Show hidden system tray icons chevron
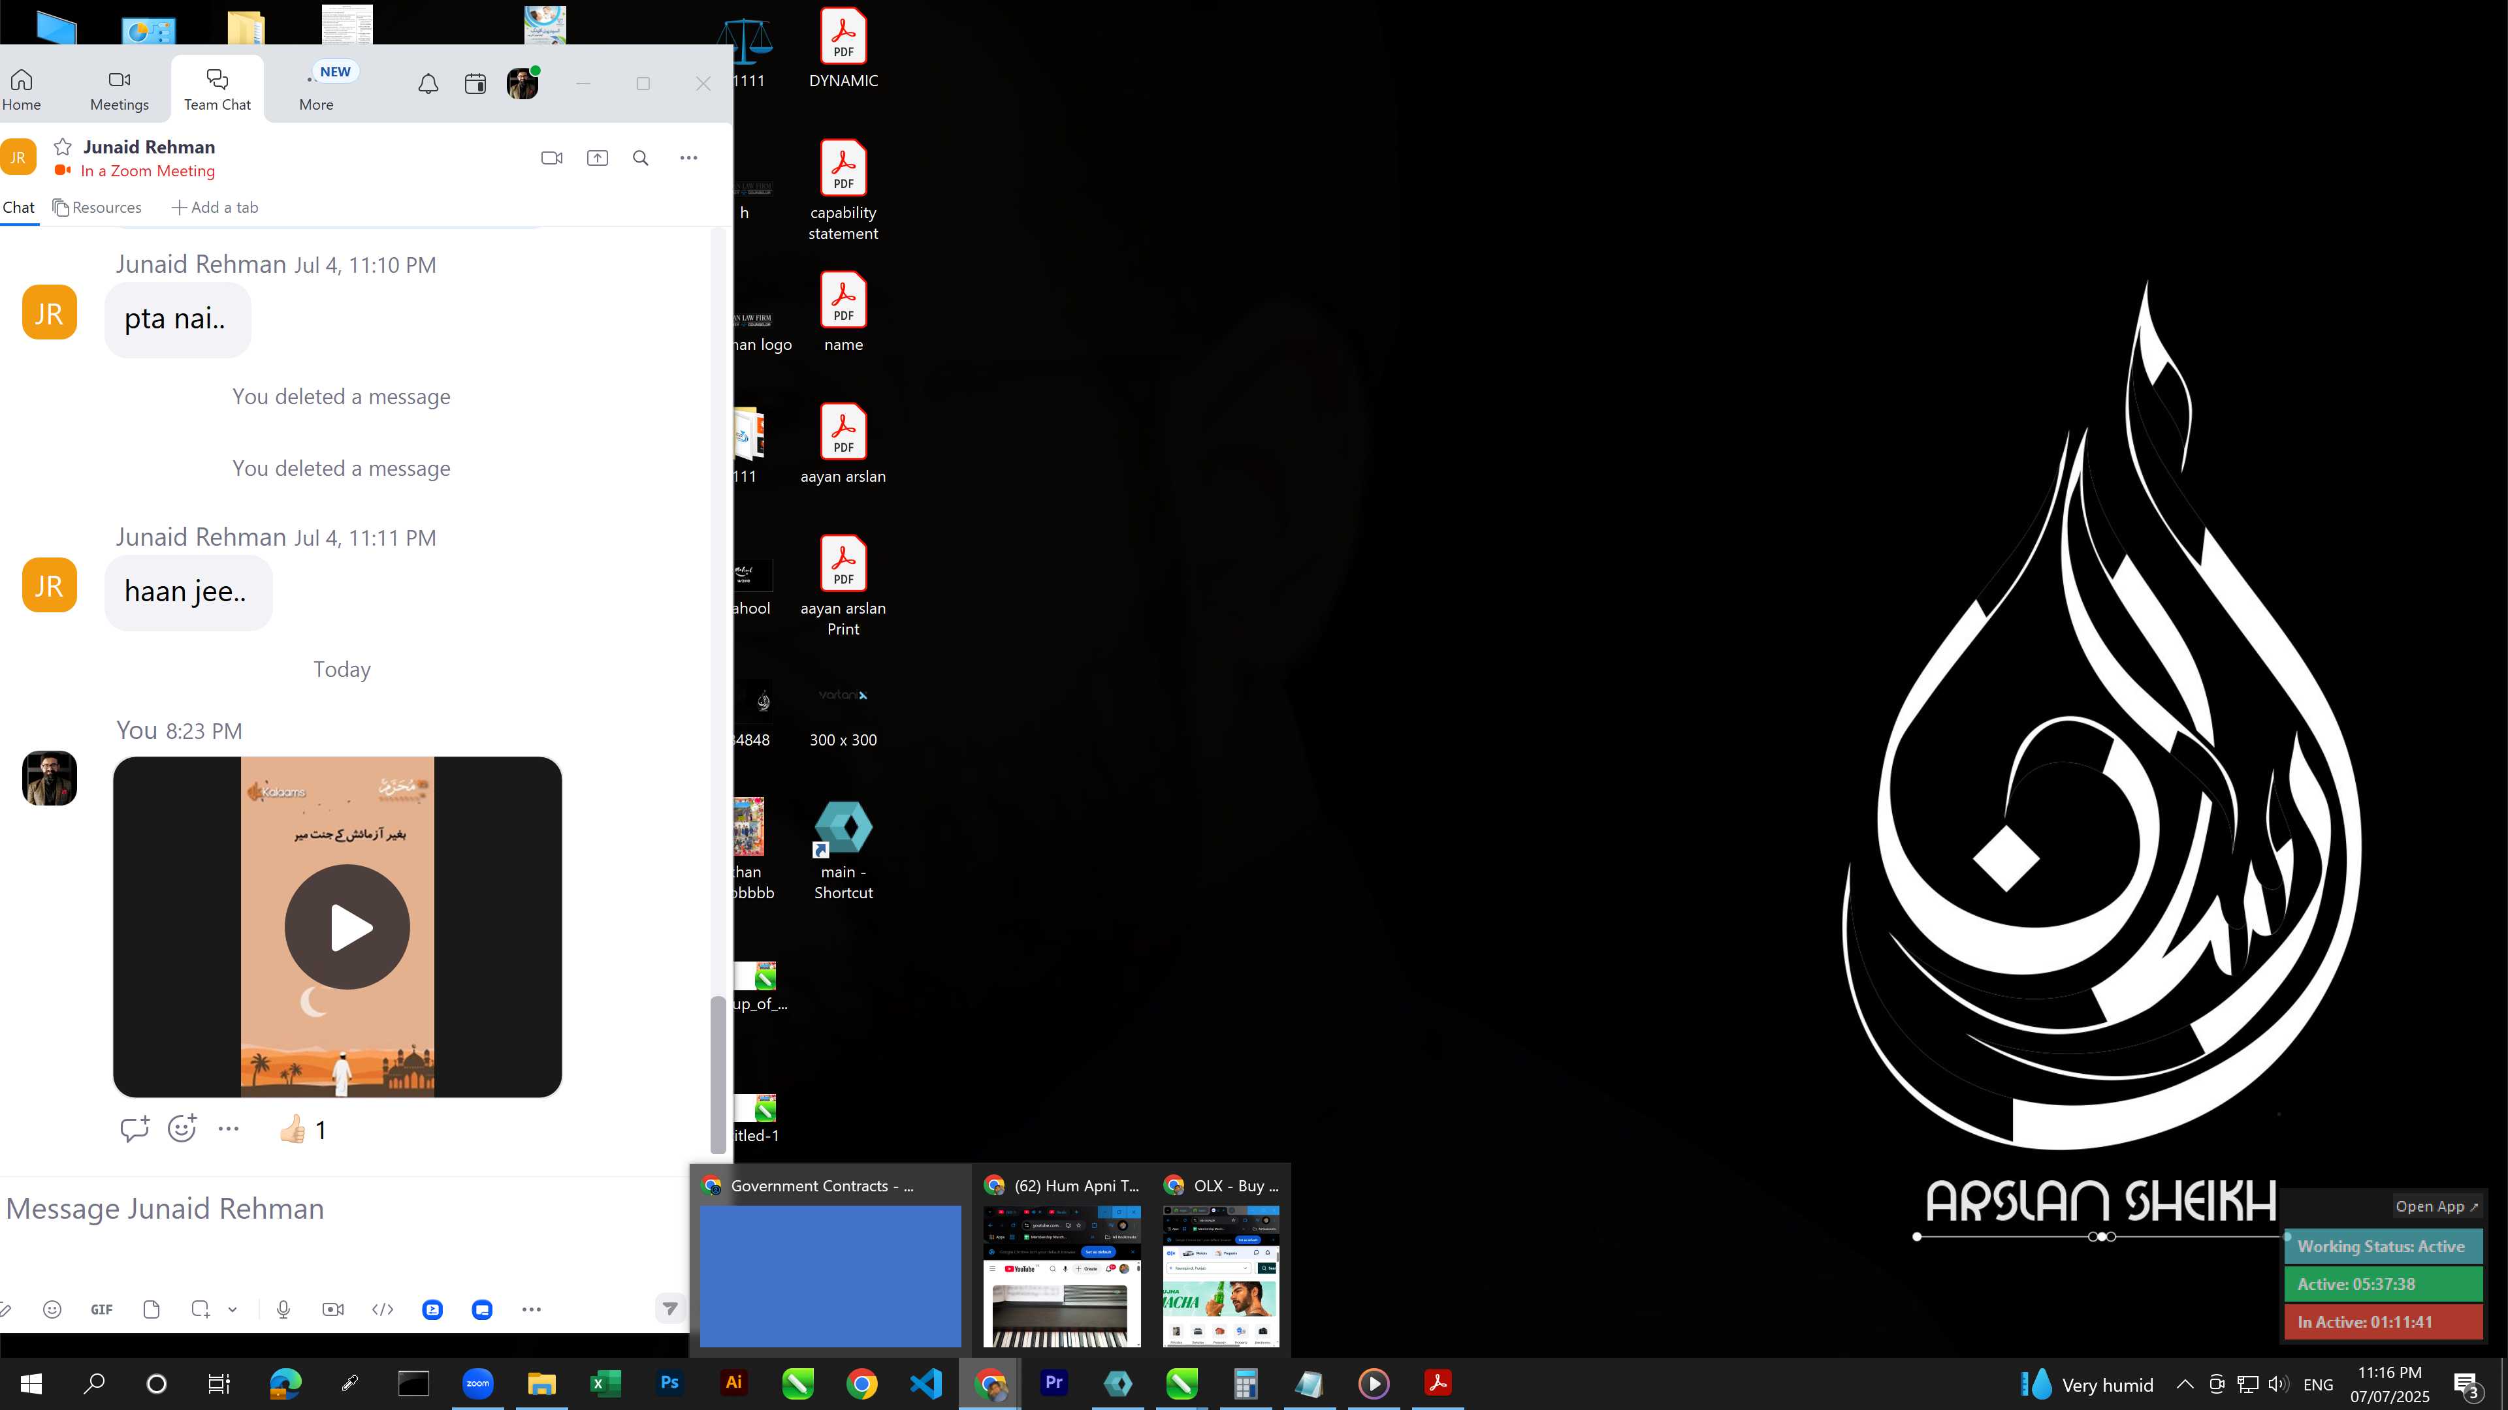The height and width of the screenshot is (1410, 2508). [2185, 1384]
